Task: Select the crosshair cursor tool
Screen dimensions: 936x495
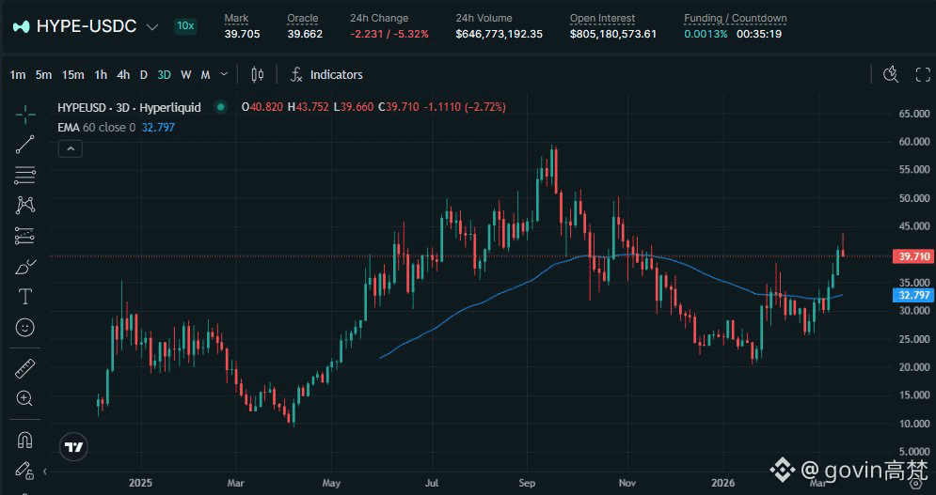Action: (25, 114)
